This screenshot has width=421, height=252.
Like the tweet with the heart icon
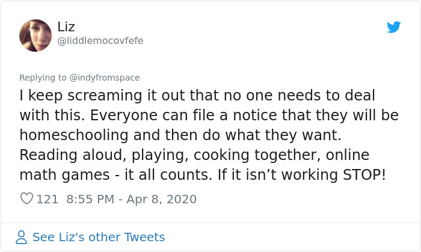click(x=26, y=198)
